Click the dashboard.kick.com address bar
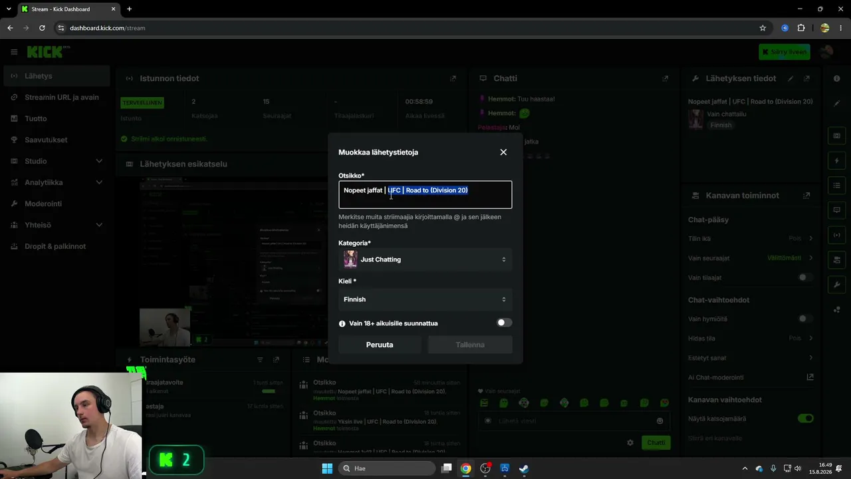The width and height of the screenshot is (851, 479). pos(406,28)
